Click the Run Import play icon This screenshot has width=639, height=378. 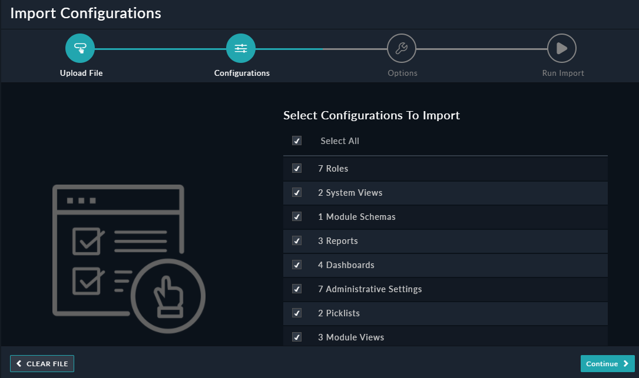[x=562, y=48]
